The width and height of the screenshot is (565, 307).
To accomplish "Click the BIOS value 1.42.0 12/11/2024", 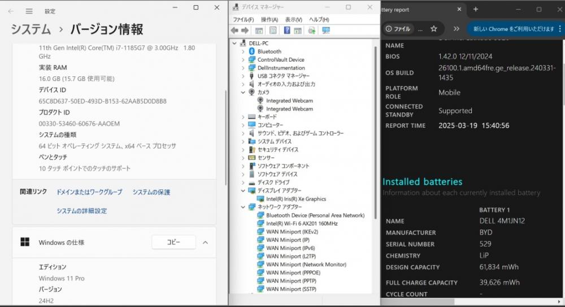I will (465, 57).
